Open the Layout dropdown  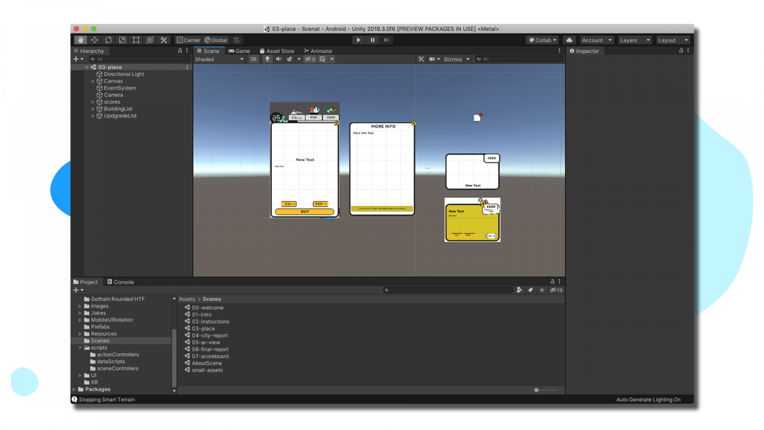[x=673, y=40]
